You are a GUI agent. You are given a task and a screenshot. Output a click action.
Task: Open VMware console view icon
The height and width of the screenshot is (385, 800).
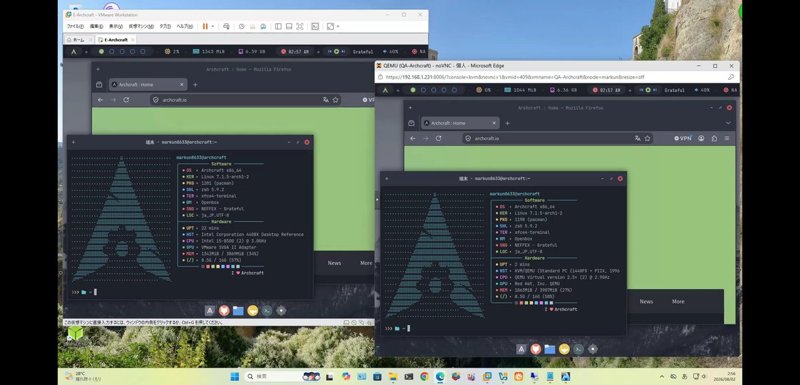314,26
